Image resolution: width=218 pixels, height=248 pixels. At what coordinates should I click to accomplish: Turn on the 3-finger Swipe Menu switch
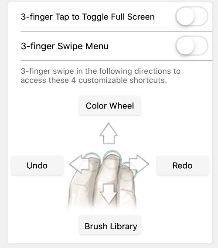click(x=192, y=46)
